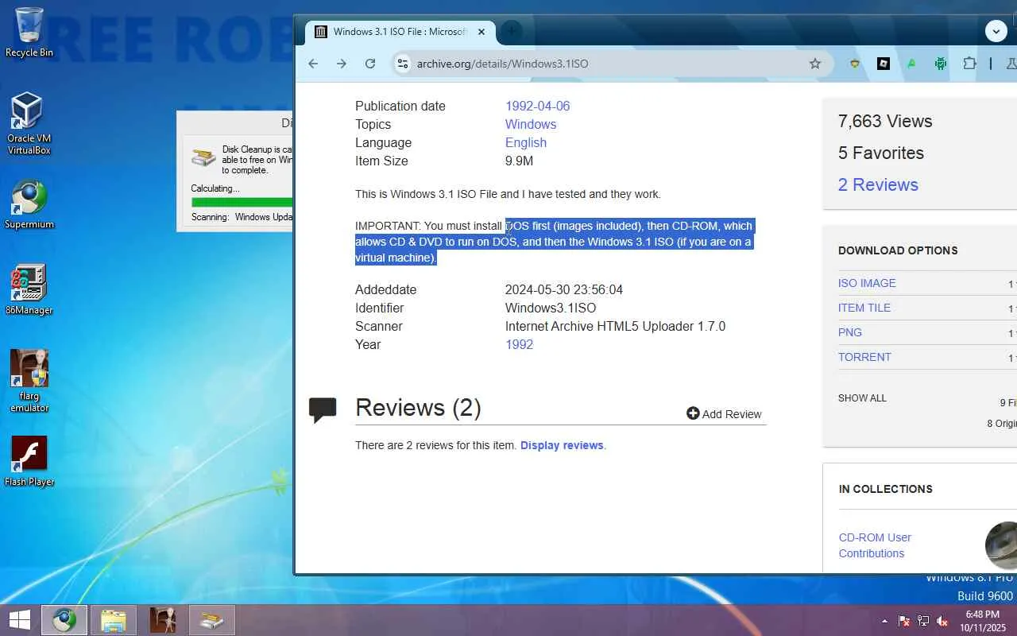Click the browser back arrow

[313, 64]
